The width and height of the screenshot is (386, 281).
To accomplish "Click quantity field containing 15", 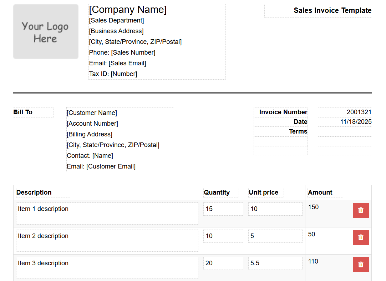I will (223, 209).
